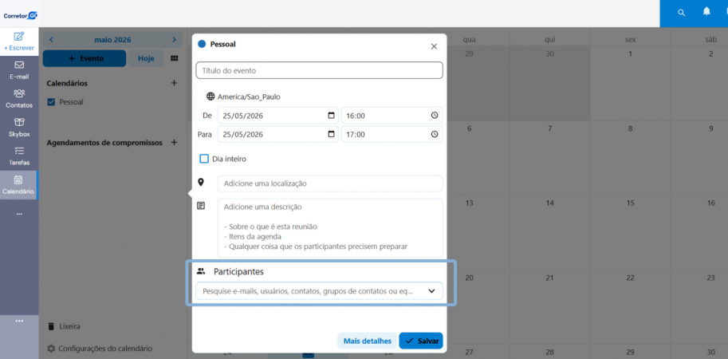This screenshot has width=728, height=359.
Task: Add an Agendamentos de compromissos entry
Action: pos(174,143)
